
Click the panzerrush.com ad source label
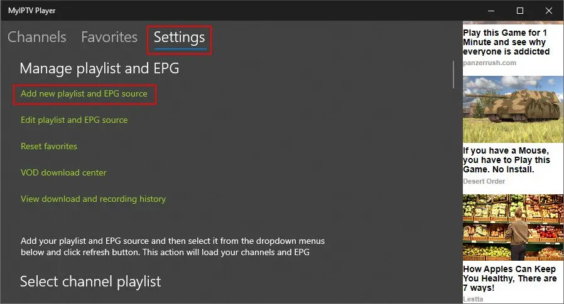pos(489,63)
